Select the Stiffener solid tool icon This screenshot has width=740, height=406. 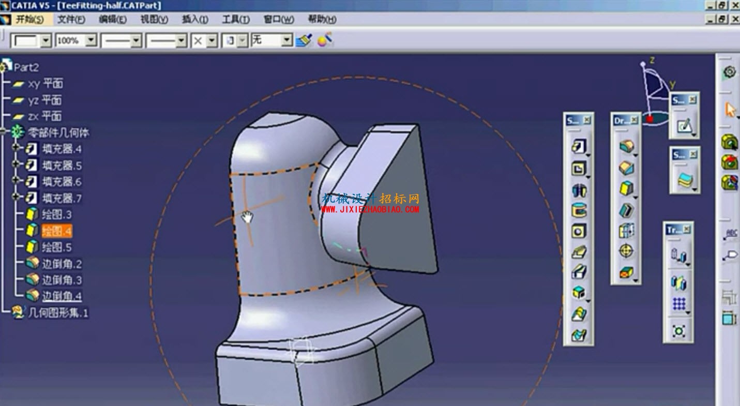579,293
